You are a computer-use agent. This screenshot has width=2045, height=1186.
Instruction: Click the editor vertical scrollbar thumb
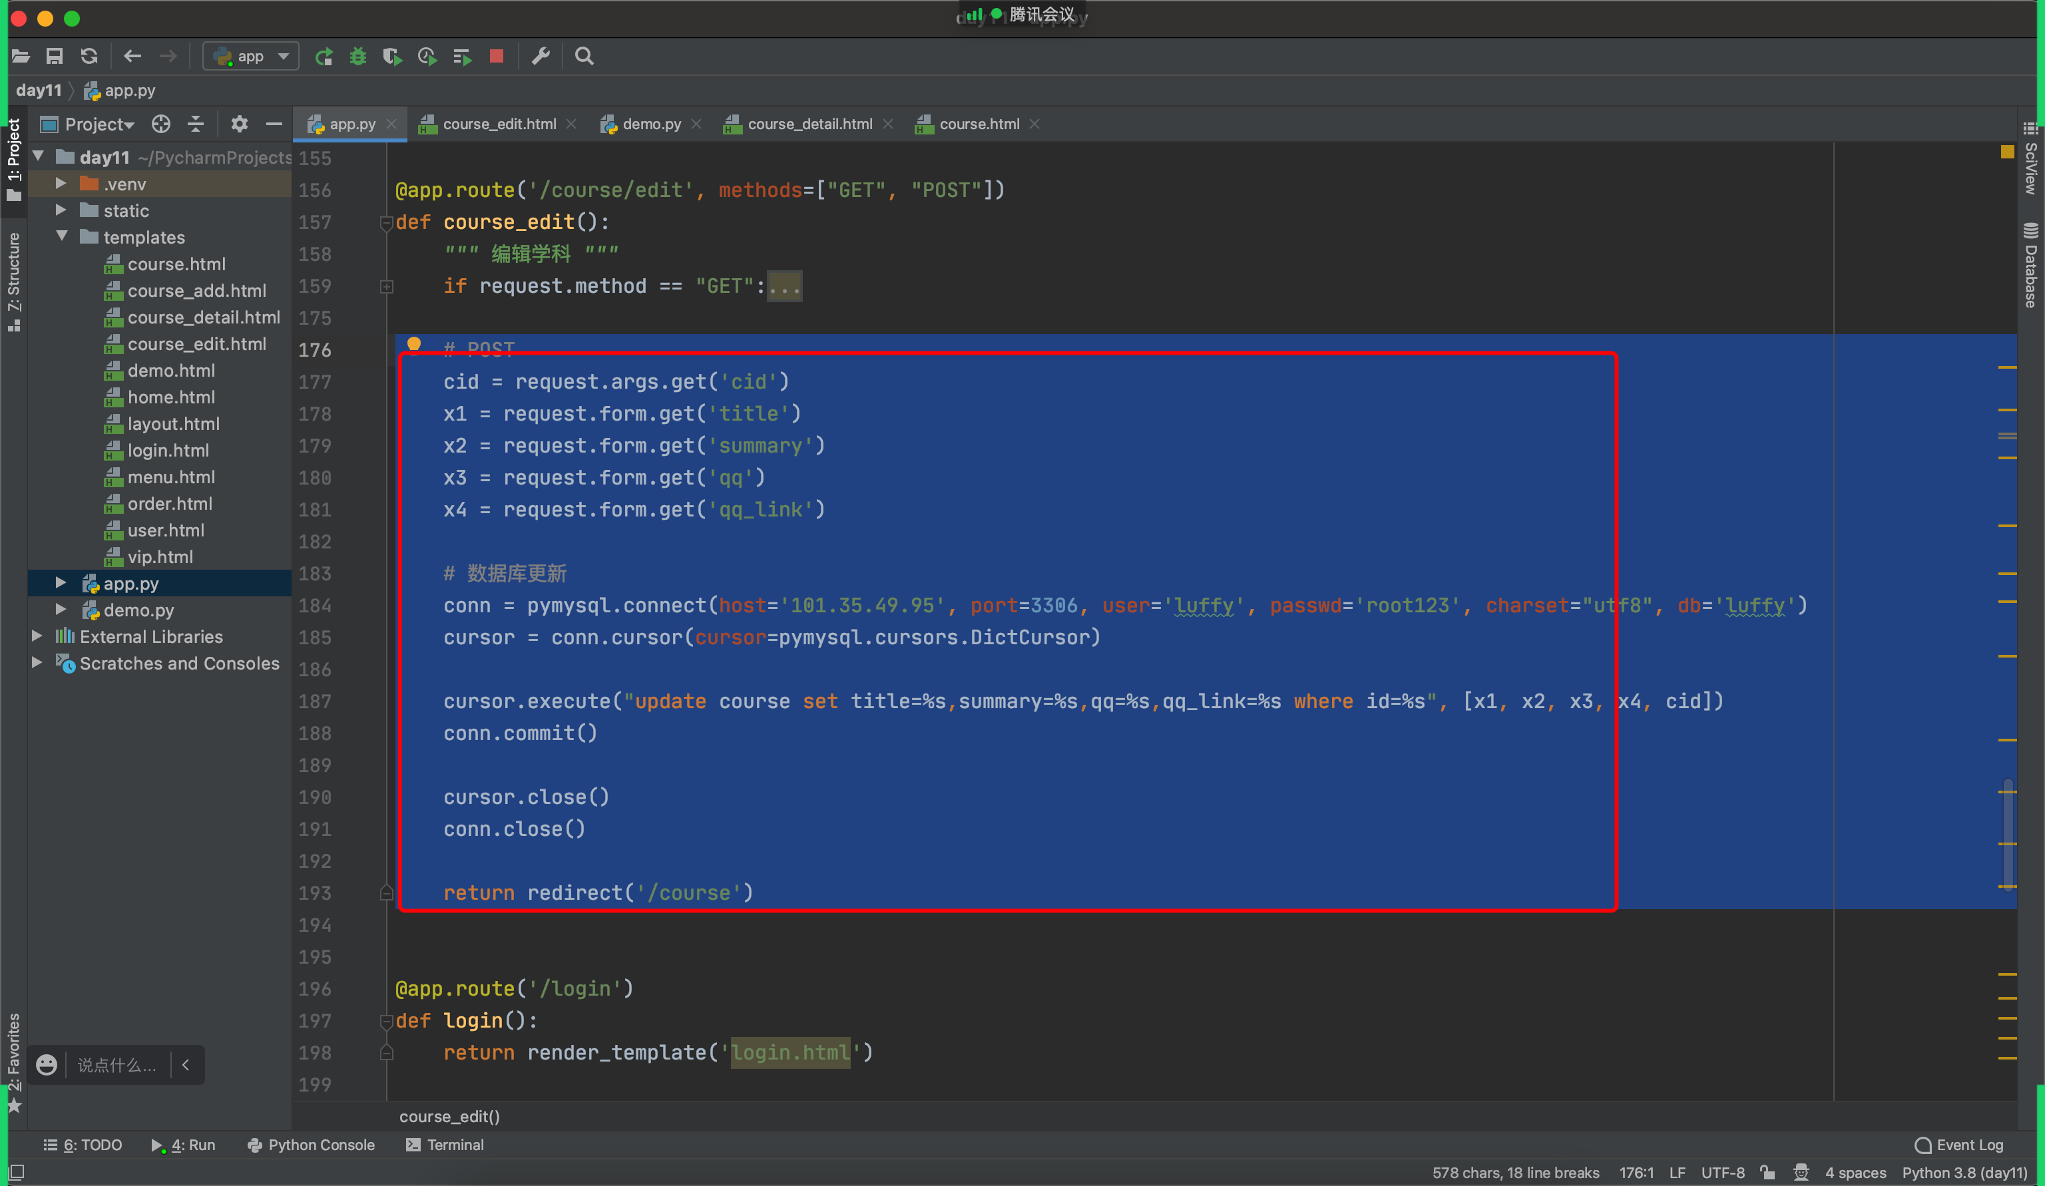[x=2008, y=834]
